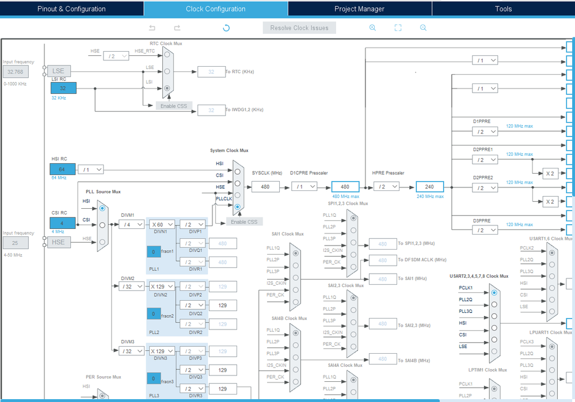Select HSE in PLL Source Mux
This screenshot has width=575, height=402.
point(102,242)
